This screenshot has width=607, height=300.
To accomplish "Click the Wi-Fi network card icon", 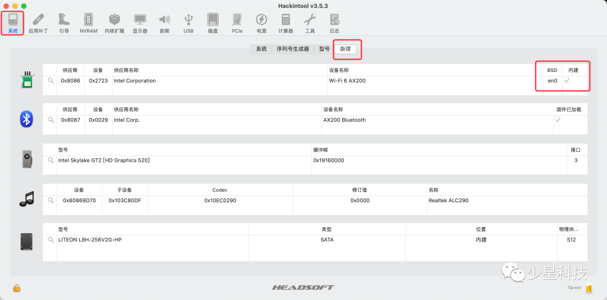I will point(27,80).
